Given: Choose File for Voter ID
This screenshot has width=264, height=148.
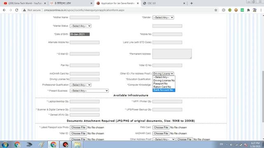Looking at the screenshot, I should pyautogui.click(x=78, y=133).
